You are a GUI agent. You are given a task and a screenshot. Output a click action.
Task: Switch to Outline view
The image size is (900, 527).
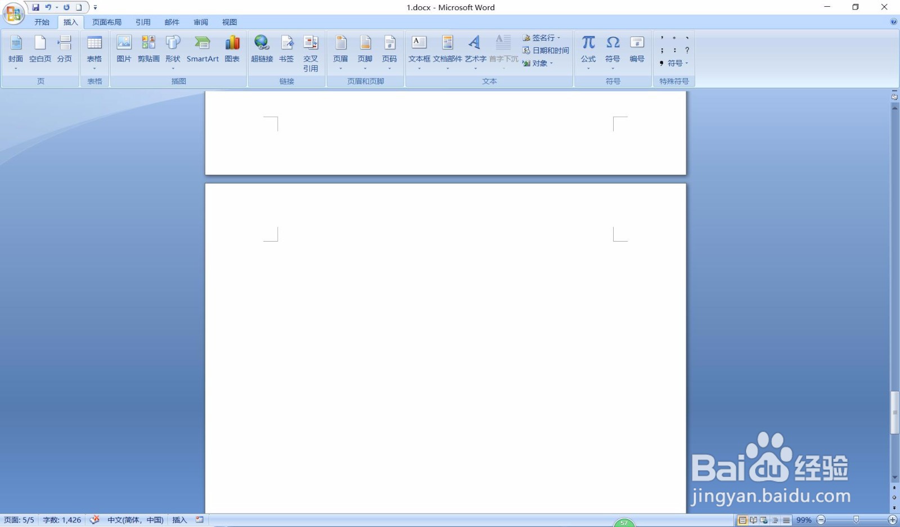775,520
